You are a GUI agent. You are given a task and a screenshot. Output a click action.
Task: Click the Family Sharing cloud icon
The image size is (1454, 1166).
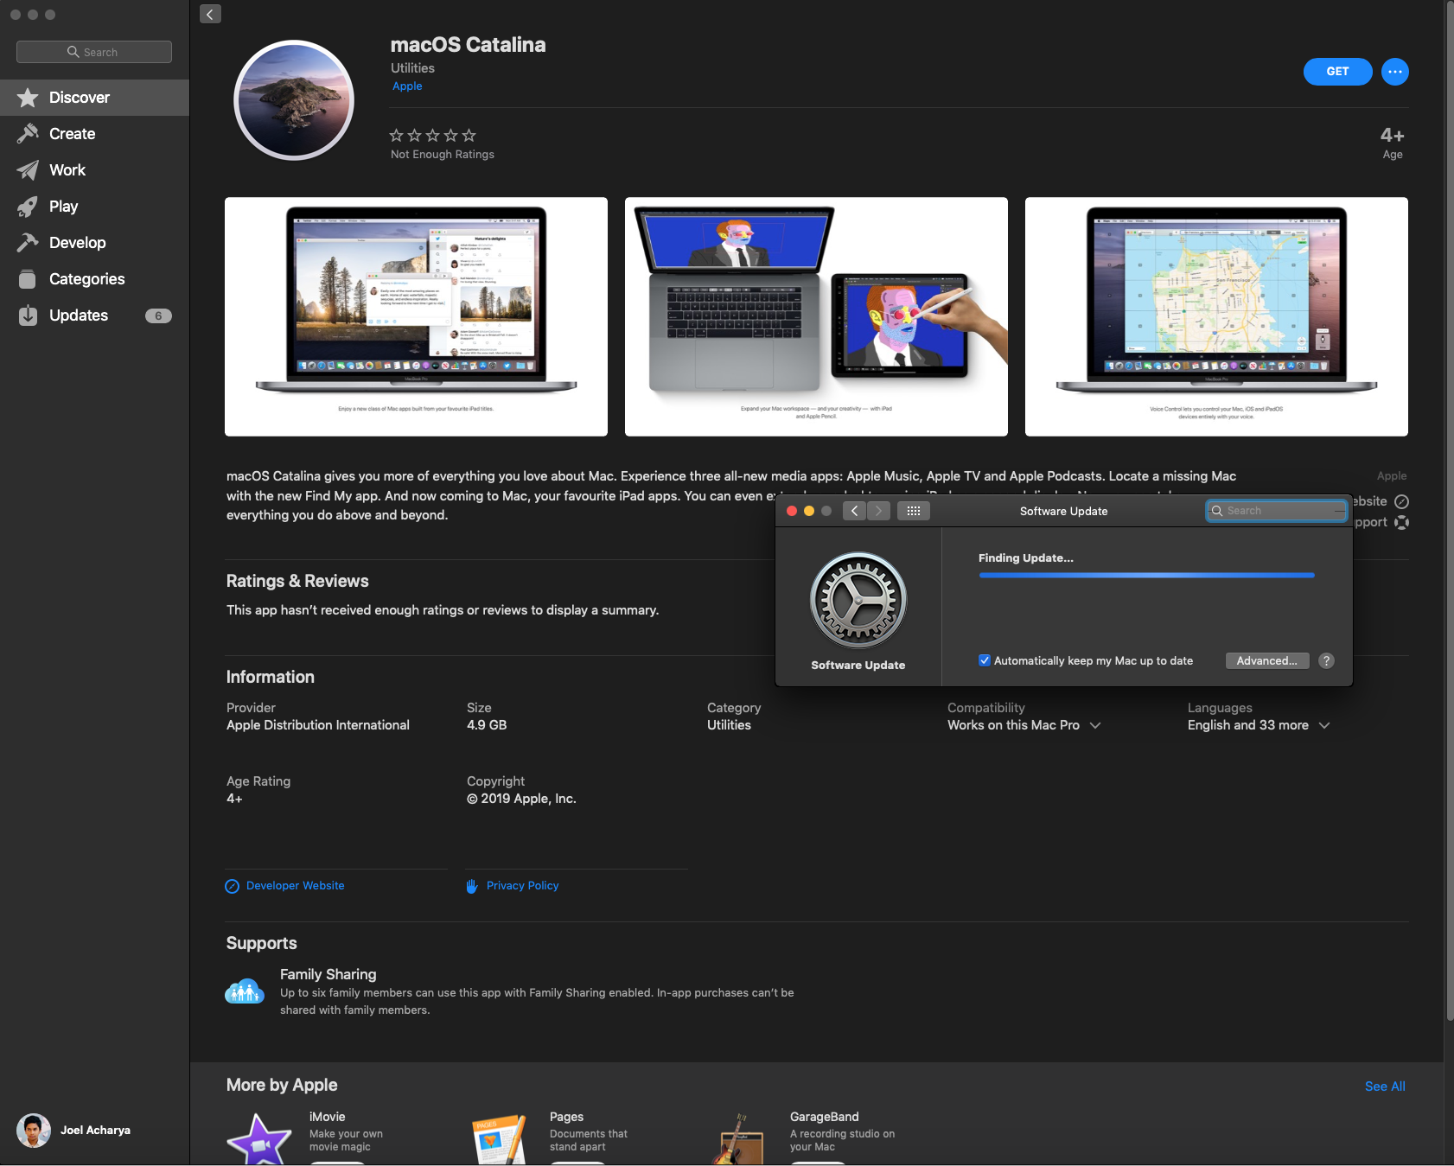[245, 991]
